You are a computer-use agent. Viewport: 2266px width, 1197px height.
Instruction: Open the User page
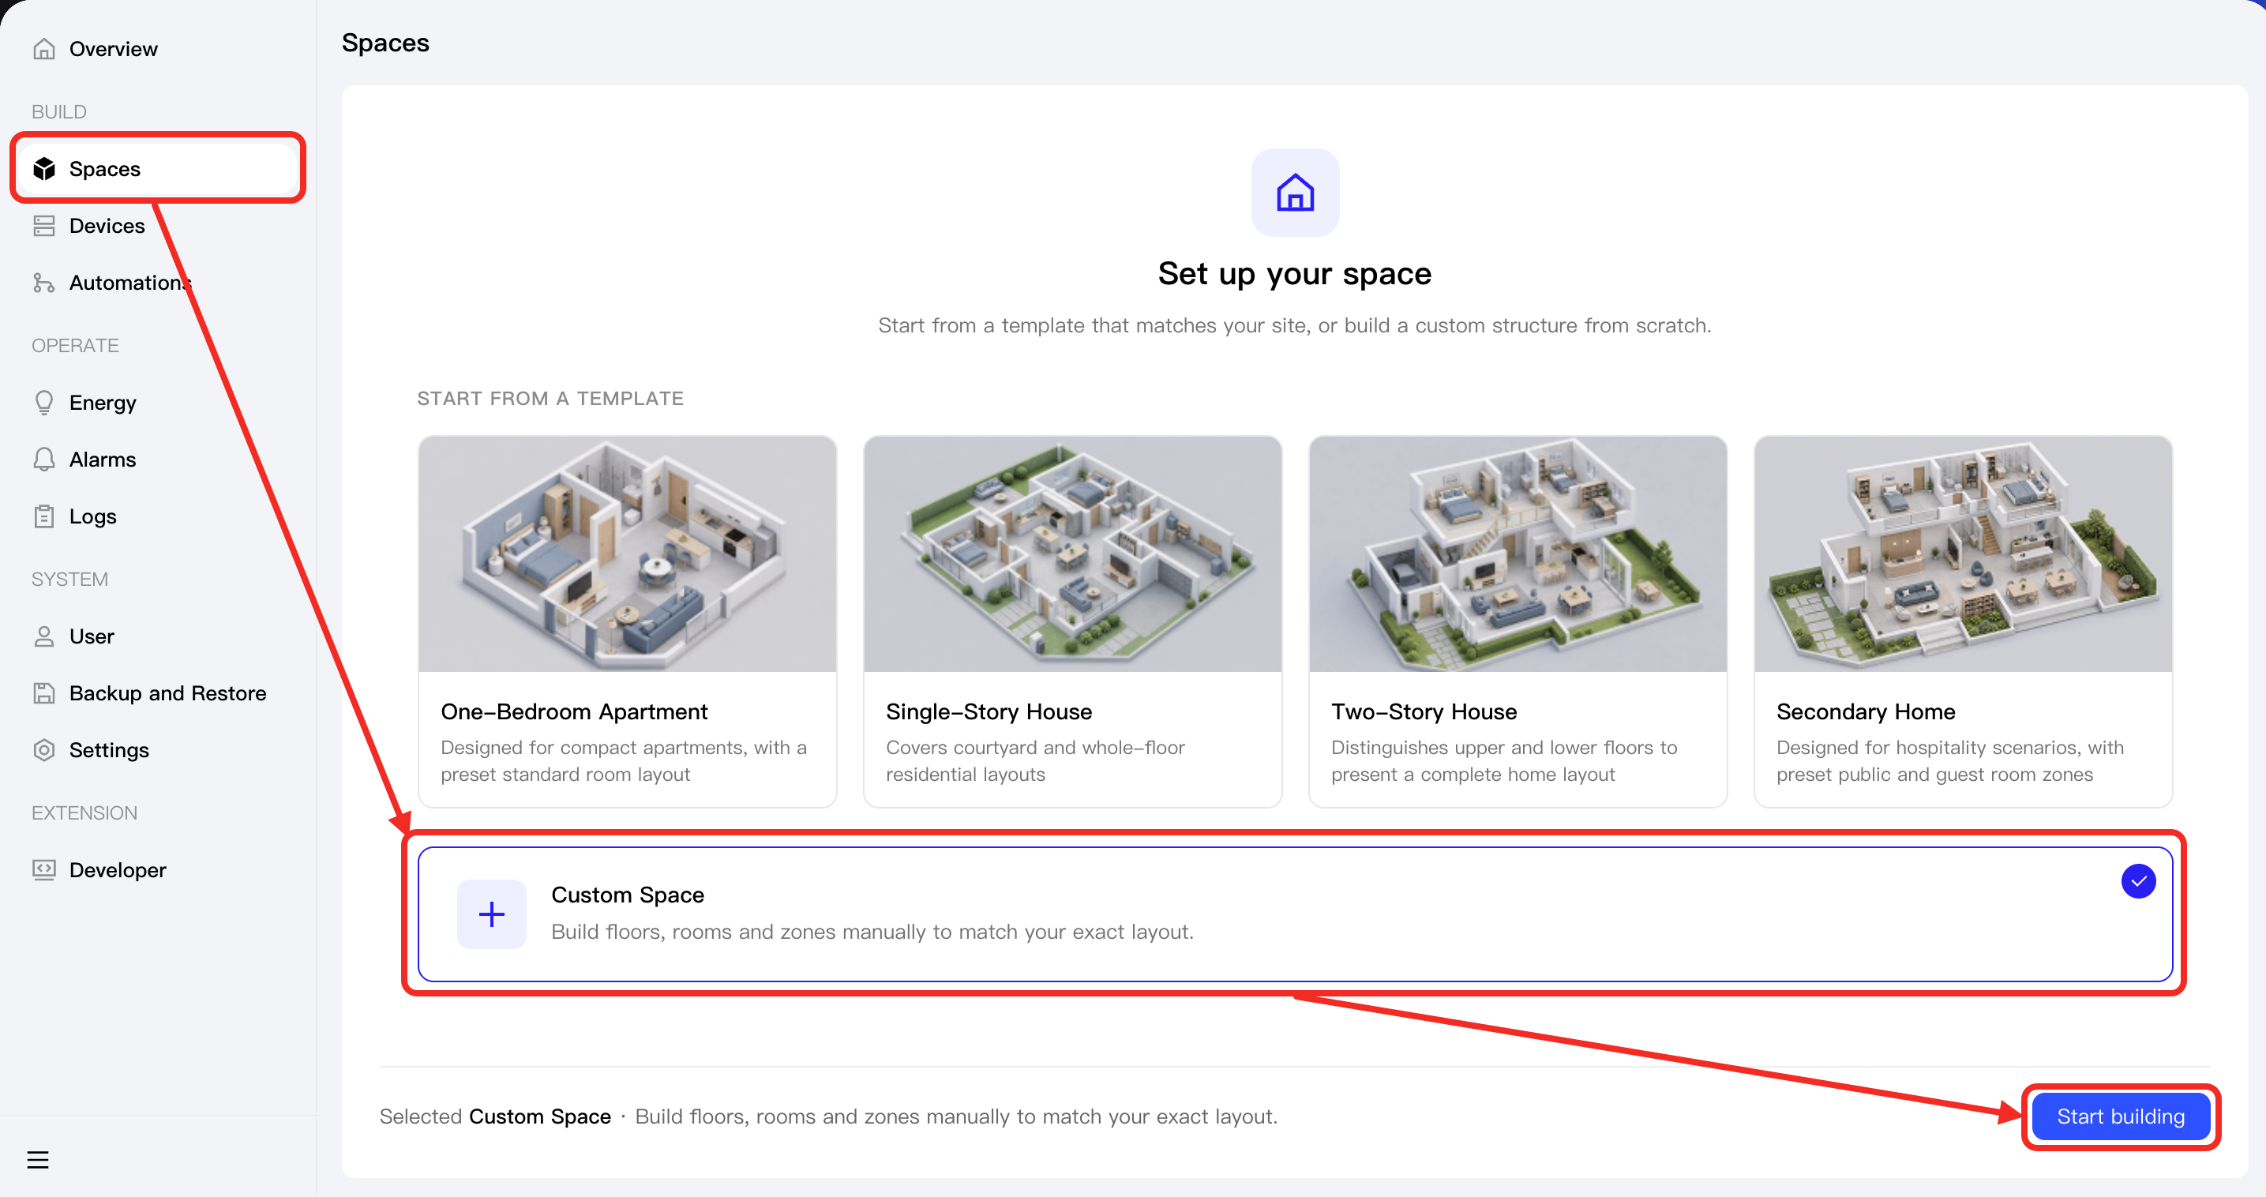tap(159, 636)
